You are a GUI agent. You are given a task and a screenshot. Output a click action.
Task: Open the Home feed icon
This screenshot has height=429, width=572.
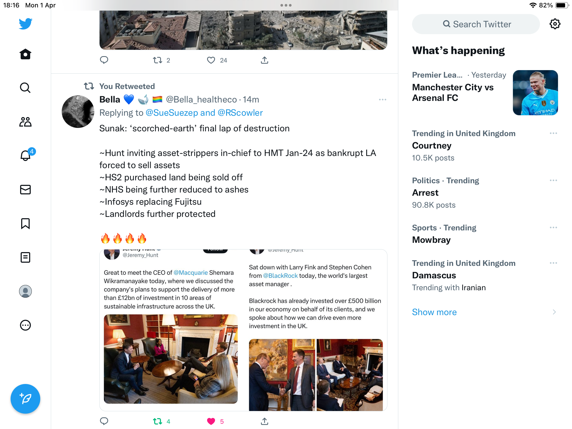tap(25, 54)
